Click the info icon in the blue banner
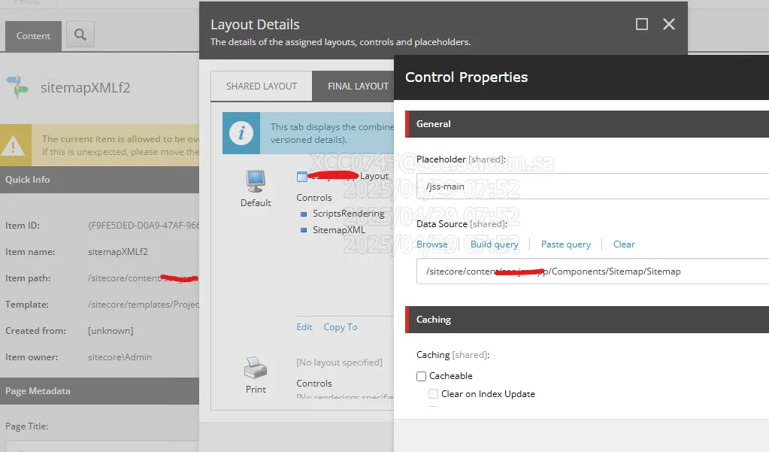The height and width of the screenshot is (452, 769). pyautogui.click(x=241, y=132)
